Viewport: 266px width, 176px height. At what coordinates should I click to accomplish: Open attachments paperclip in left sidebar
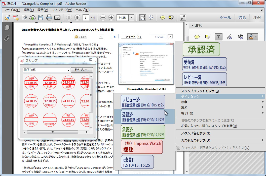tap(7, 38)
